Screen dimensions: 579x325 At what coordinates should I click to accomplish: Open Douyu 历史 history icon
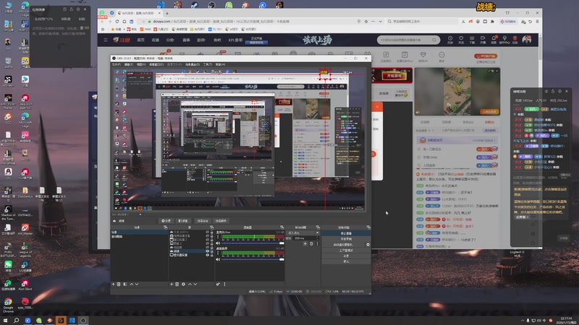tap(450, 40)
